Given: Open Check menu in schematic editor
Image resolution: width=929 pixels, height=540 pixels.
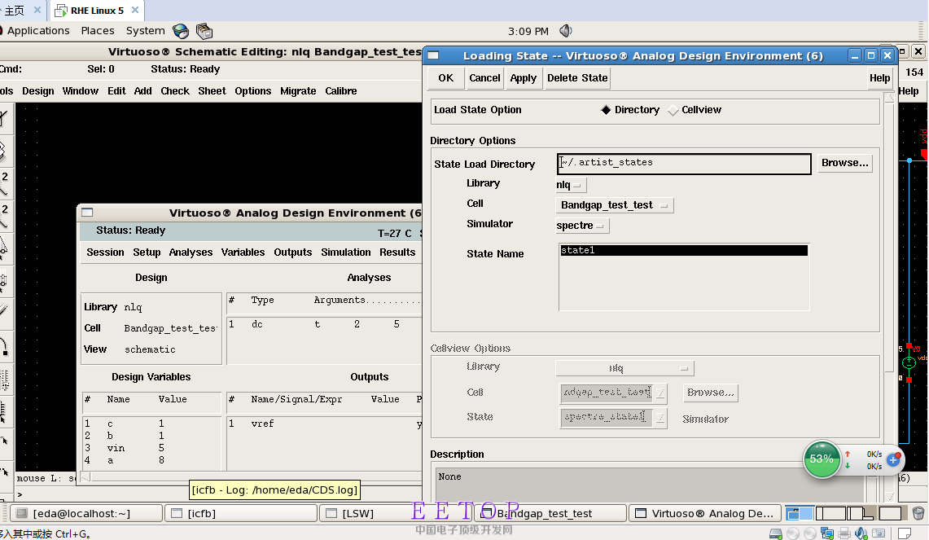Looking at the screenshot, I should click(175, 90).
